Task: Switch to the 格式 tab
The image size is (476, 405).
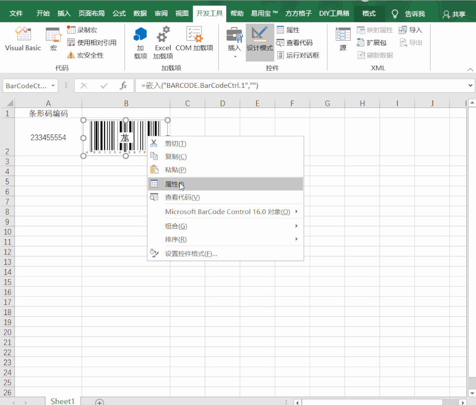Action: (x=369, y=14)
